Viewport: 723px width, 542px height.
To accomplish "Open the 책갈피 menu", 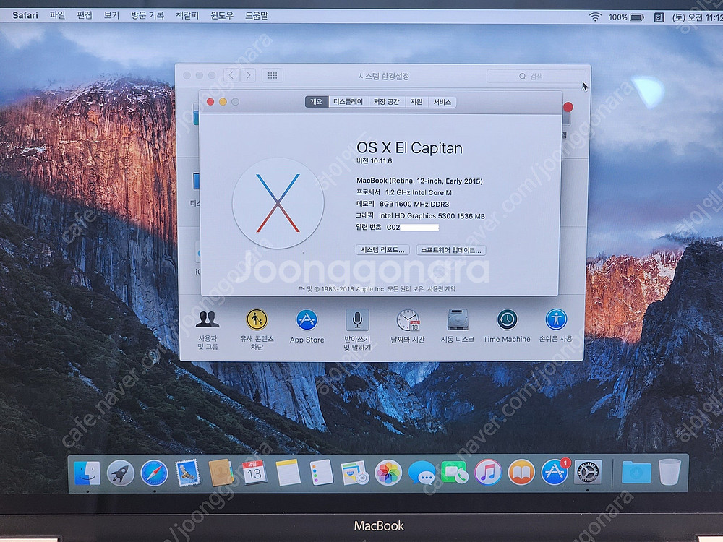I will (187, 15).
